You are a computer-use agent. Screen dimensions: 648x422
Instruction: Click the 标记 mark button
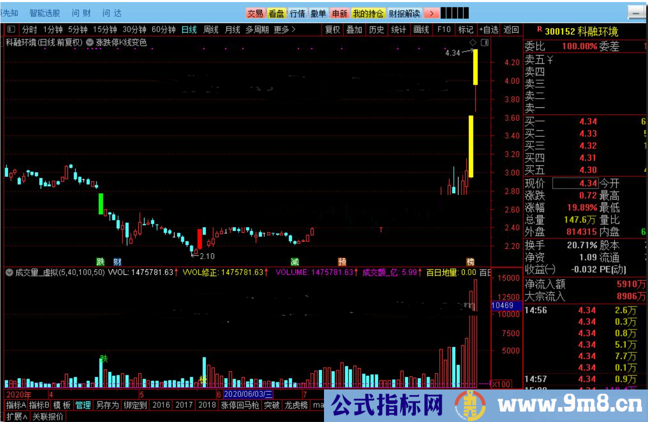[x=466, y=30]
